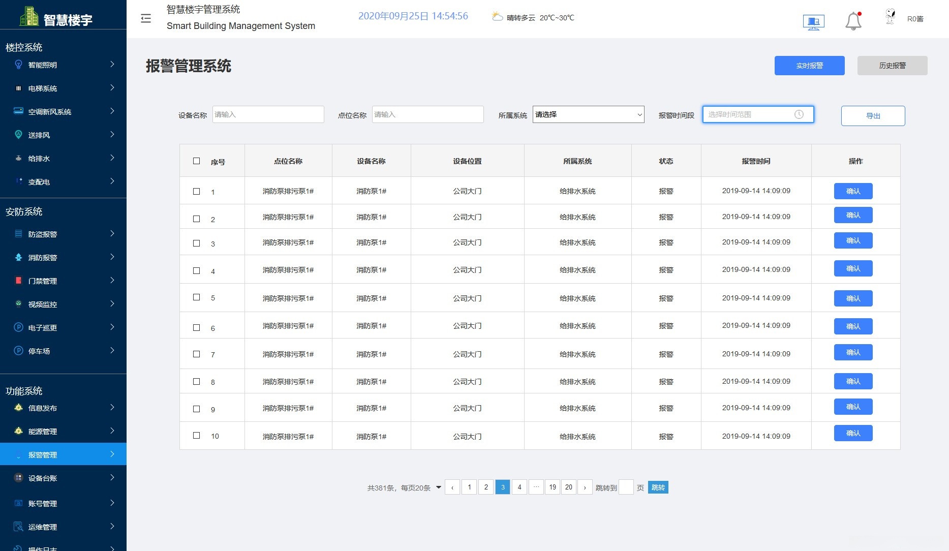Open the notification bell icon
This screenshot has width=949, height=551.
[853, 21]
